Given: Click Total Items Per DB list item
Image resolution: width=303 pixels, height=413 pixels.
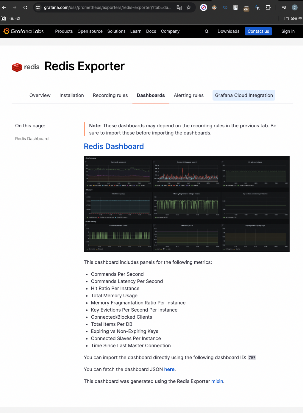Looking at the screenshot, I should click(112, 324).
